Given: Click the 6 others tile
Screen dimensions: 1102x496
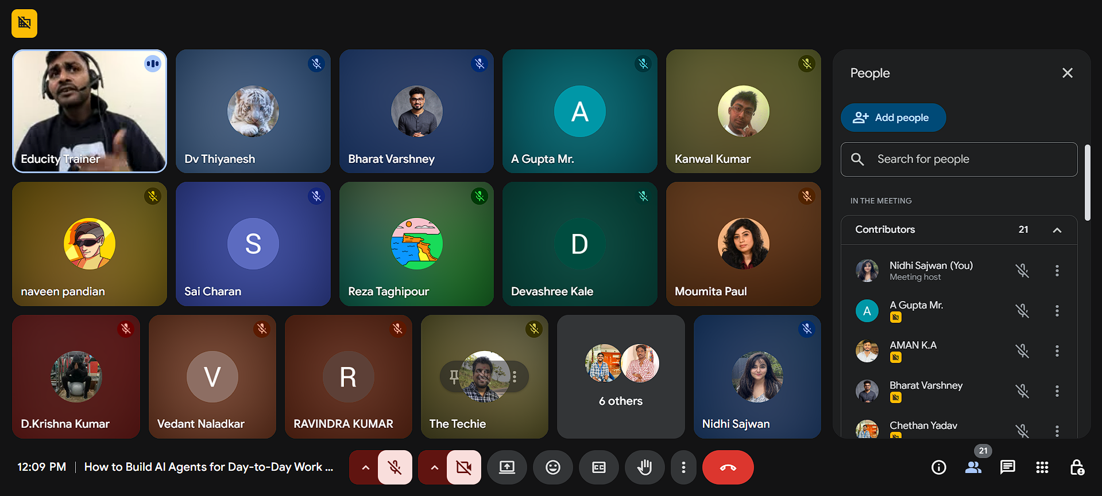Looking at the screenshot, I should pyautogui.click(x=621, y=377).
